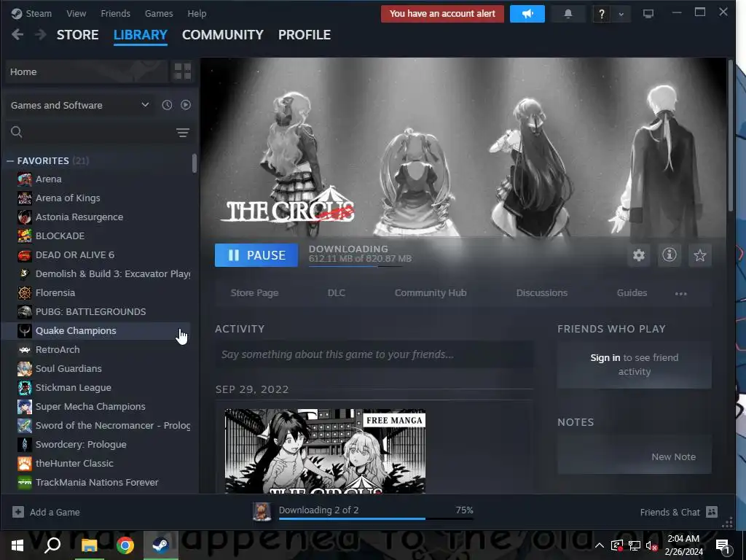Open Windows Start menu

tap(17, 545)
